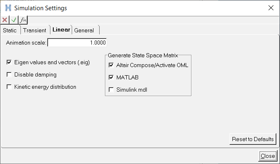Open the Transient tab
This screenshot has width=280, height=164.
[35, 30]
